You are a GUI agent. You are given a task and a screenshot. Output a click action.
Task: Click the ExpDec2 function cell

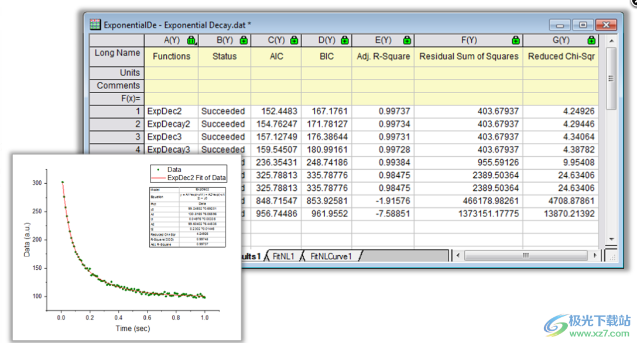pyautogui.click(x=171, y=111)
